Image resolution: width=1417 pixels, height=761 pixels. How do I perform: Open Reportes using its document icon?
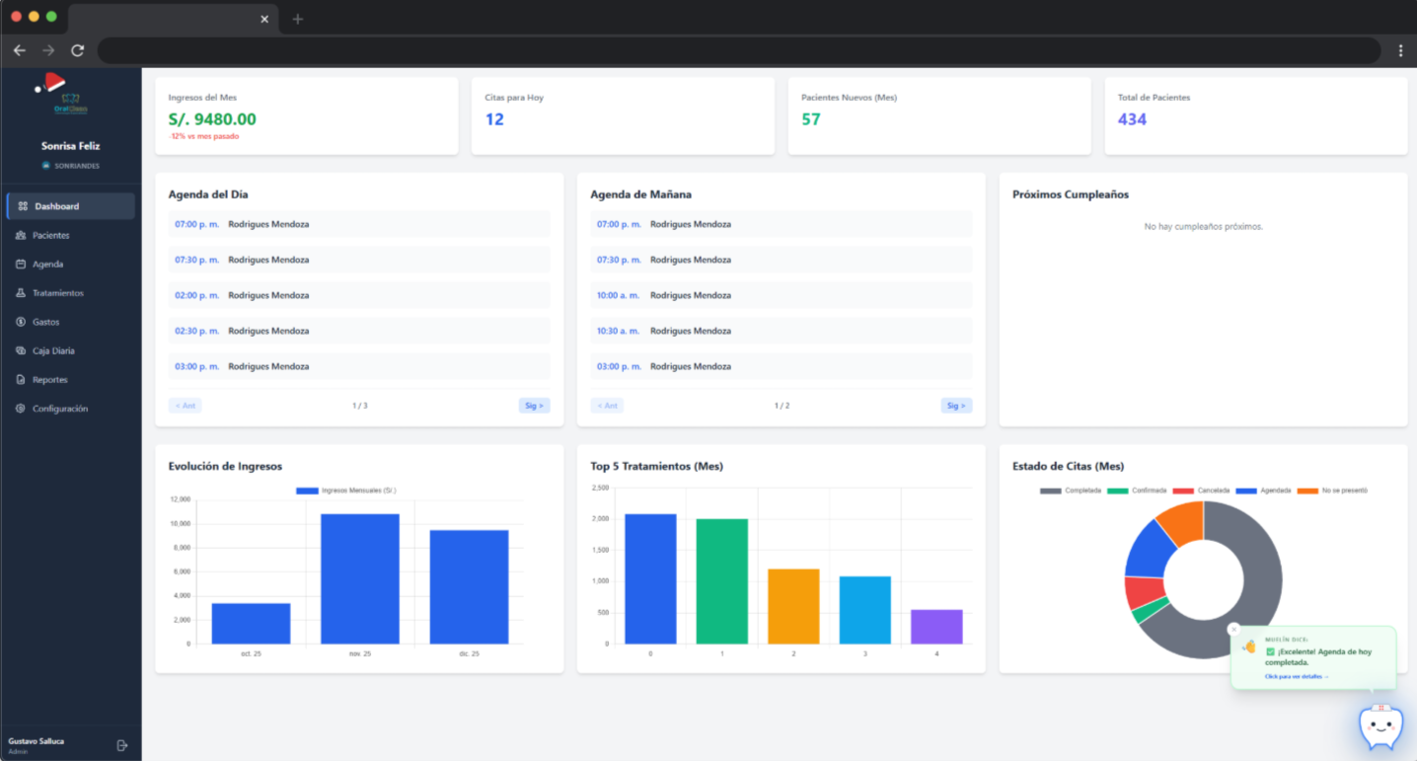pyautogui.click(x=21, y=380)
